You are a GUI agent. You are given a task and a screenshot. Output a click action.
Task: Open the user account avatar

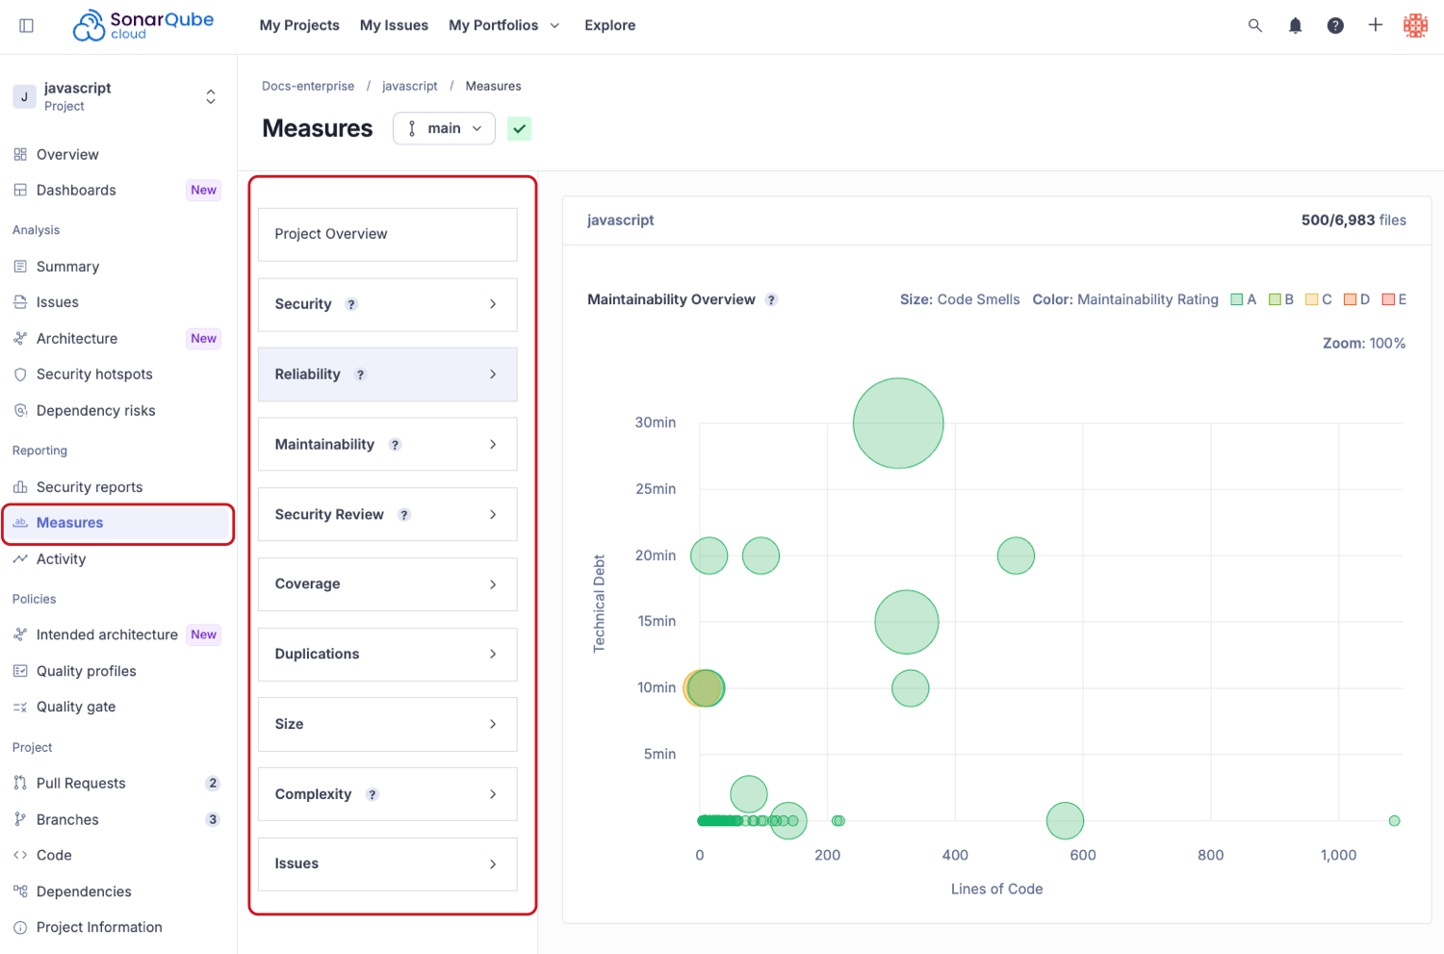coord(1415,26)
